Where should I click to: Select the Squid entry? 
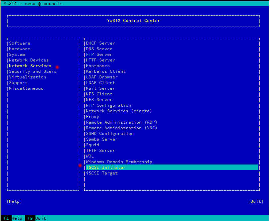pyautogui.click(x=93, y=145)
